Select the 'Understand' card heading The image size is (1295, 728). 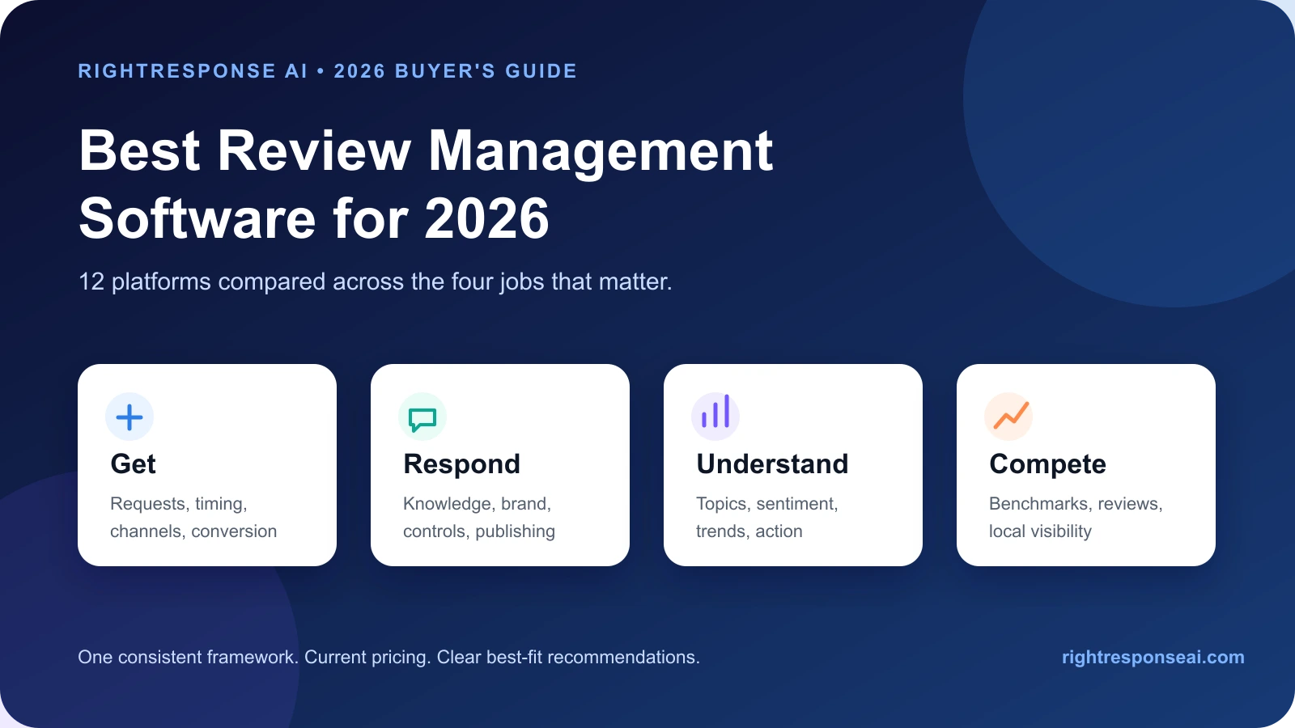(x=772, y=464)
